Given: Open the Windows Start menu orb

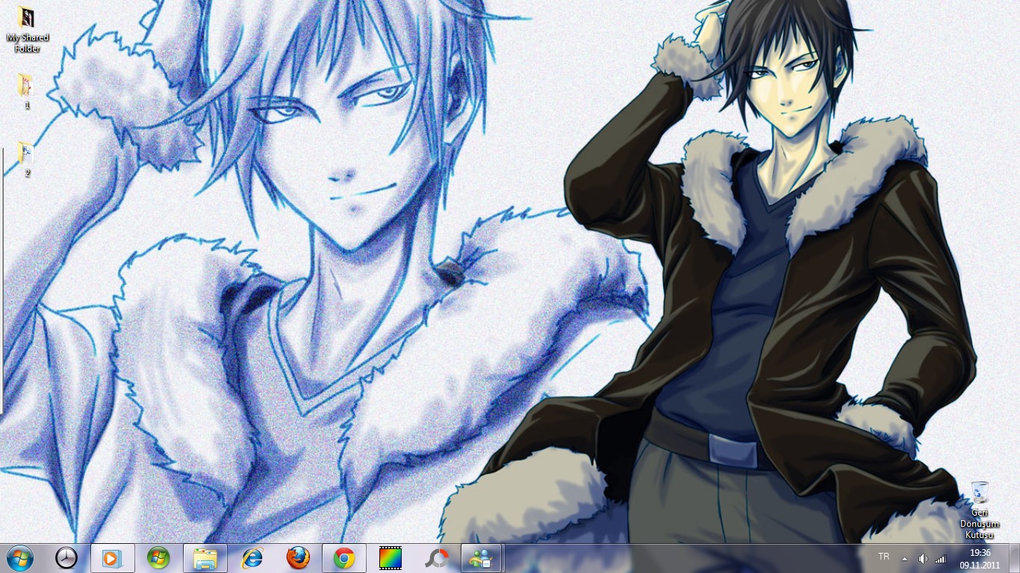Looking at the screenshot, I should 19,558.
